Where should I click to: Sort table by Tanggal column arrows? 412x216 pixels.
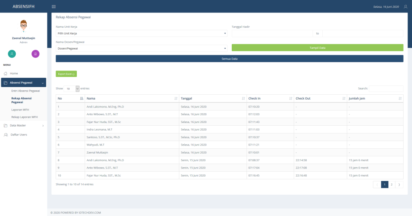243,98
